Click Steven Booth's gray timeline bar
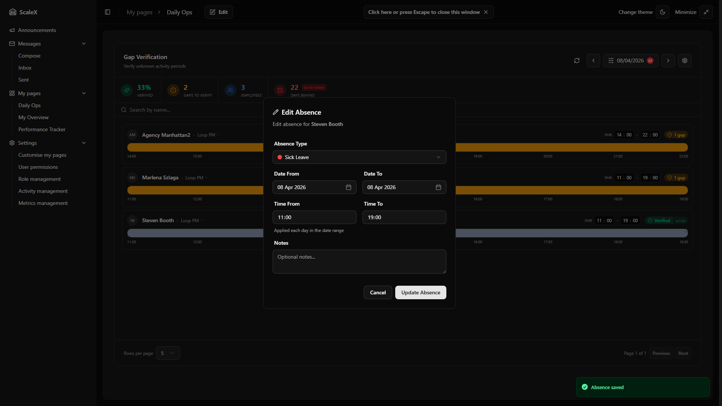 [x=196, y=233]
